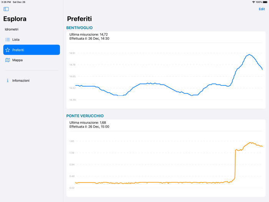Open the BENTIVOGLIO station heading
Viewport: 269px width, 202px height.
tap(80, 28)
